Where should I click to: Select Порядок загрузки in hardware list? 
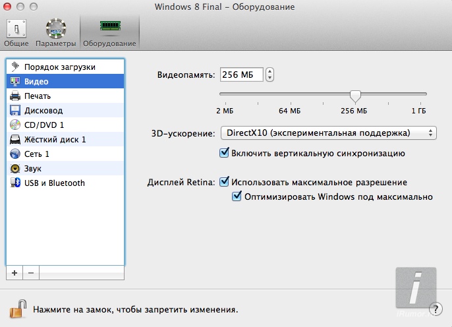(65, 67)
